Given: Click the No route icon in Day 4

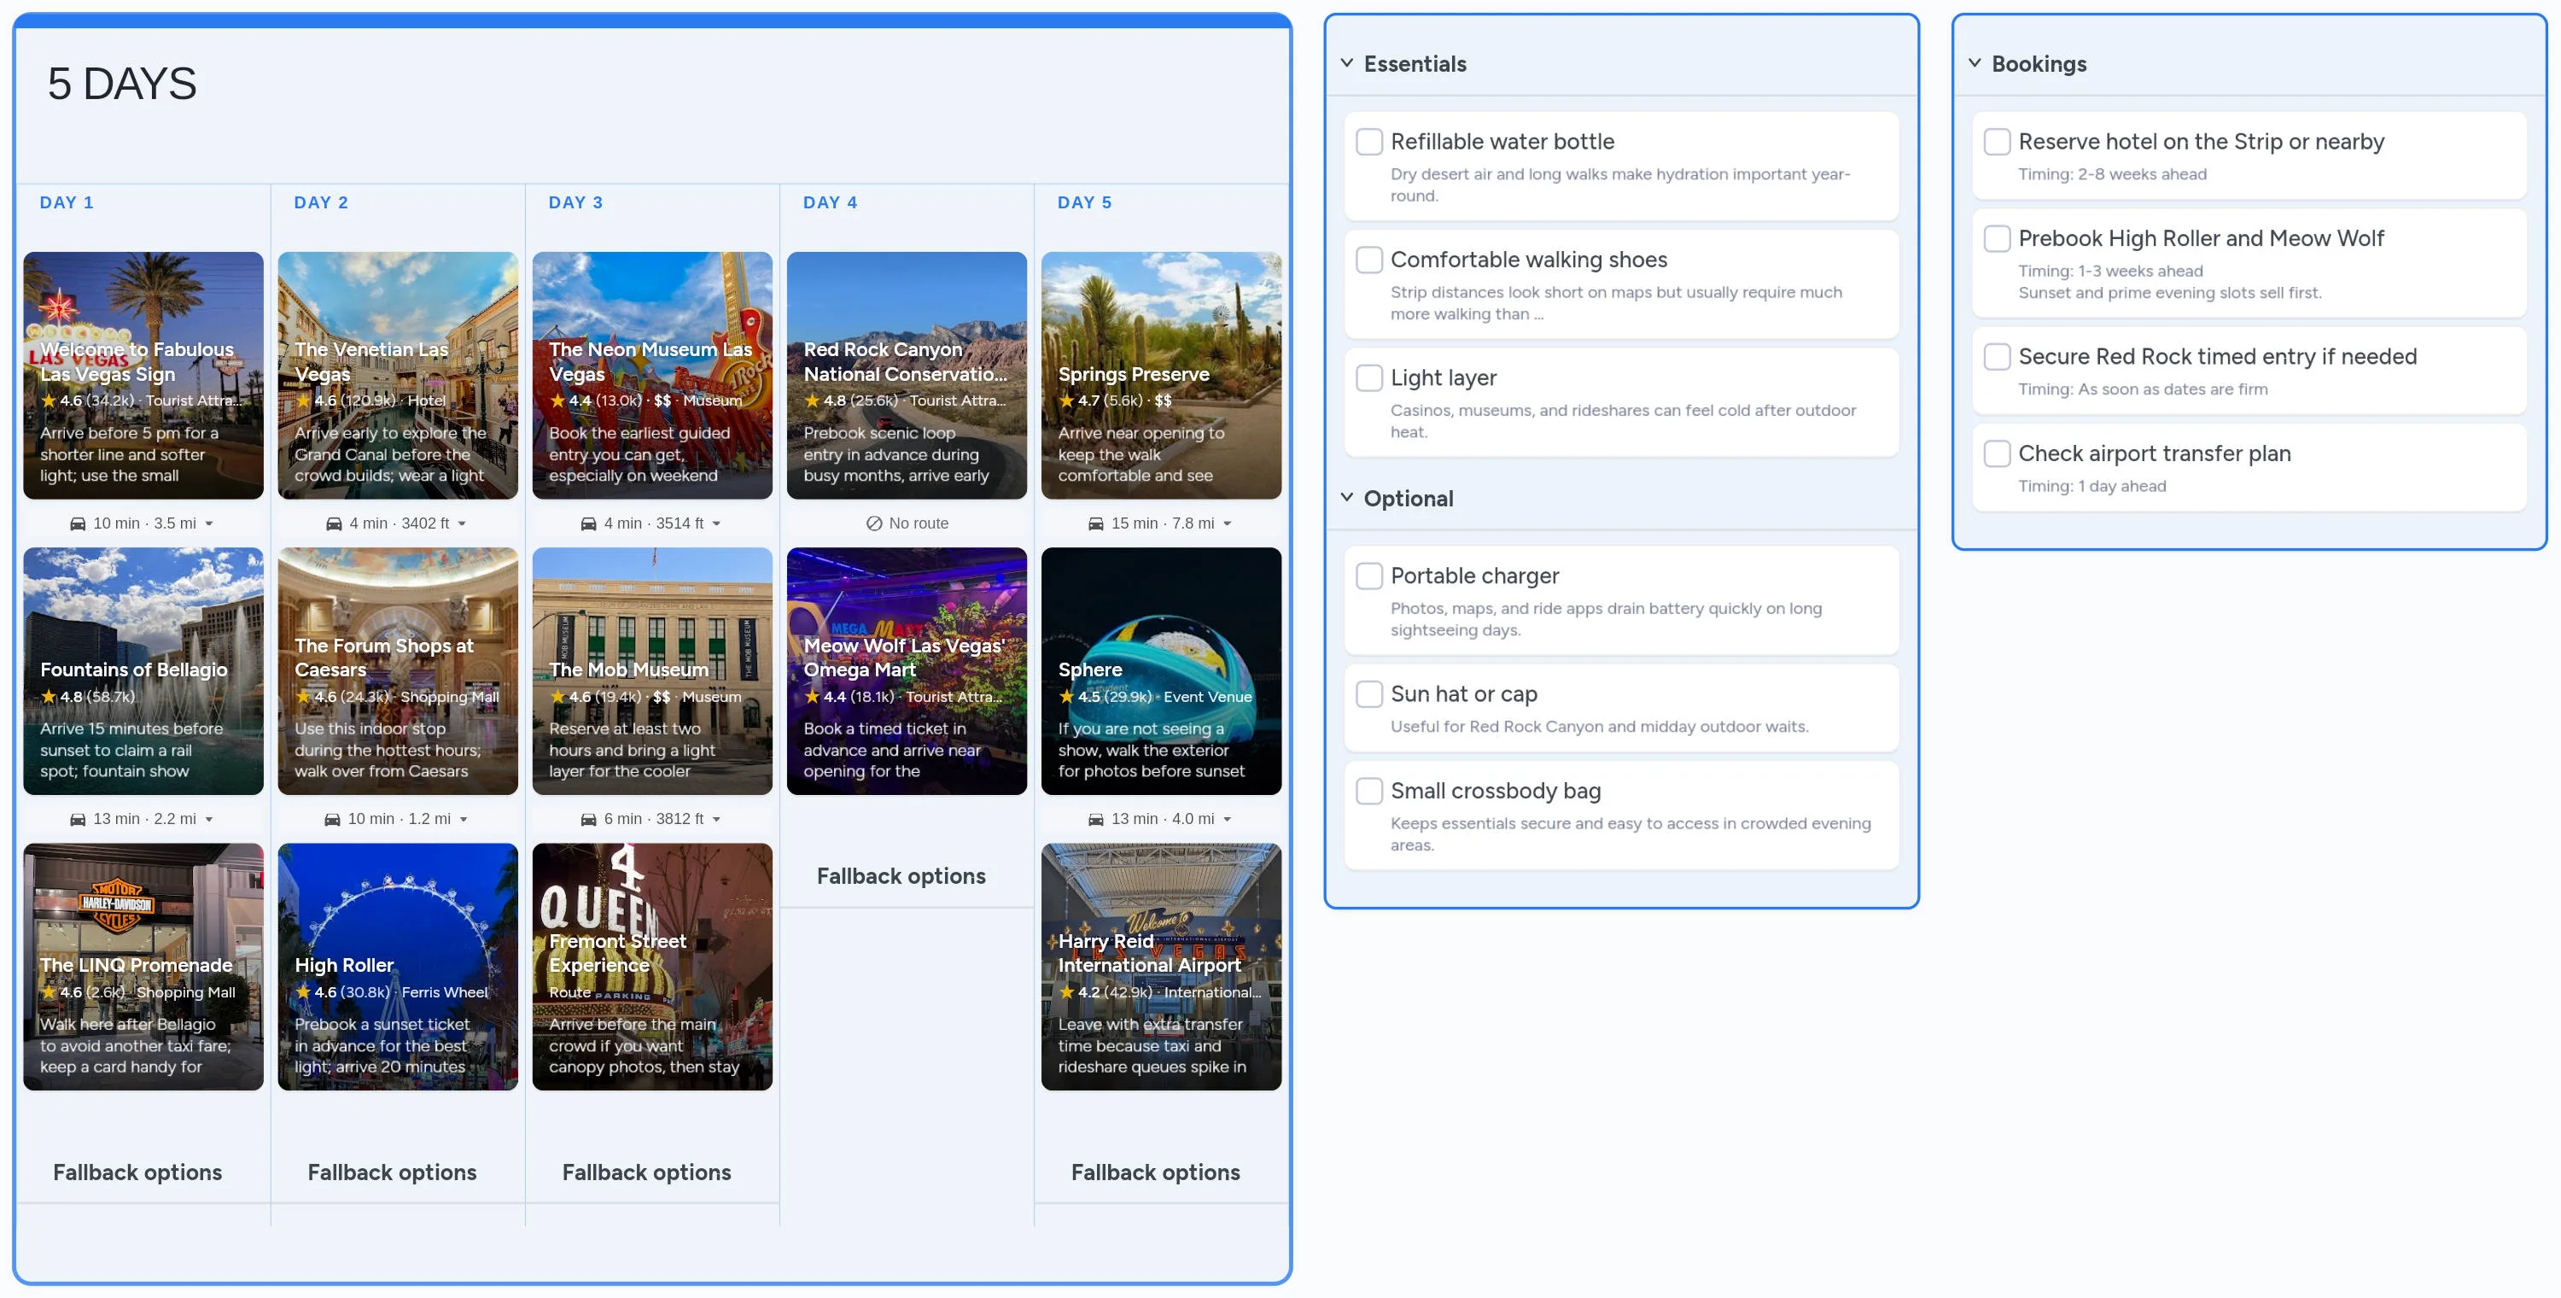Looking at the screenshot, I should tap(874, 523).
